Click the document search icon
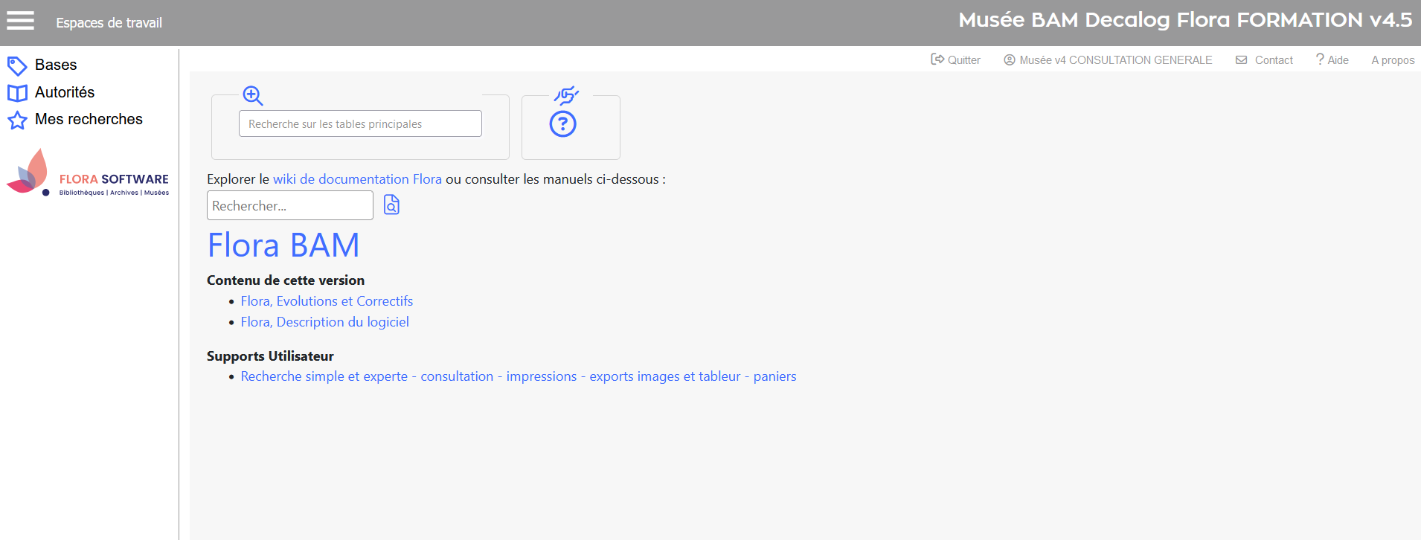This screenshot has width=1421, height=540. (x=391, y=205)
